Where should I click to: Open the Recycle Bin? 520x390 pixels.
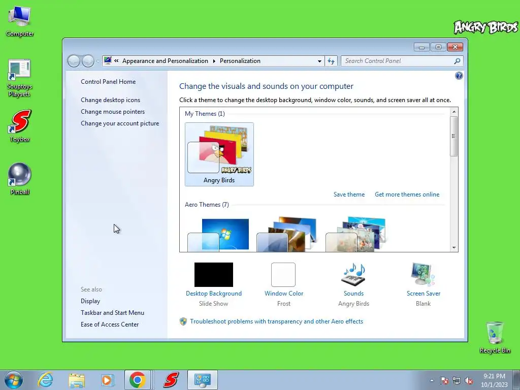[x=495, y=337]
